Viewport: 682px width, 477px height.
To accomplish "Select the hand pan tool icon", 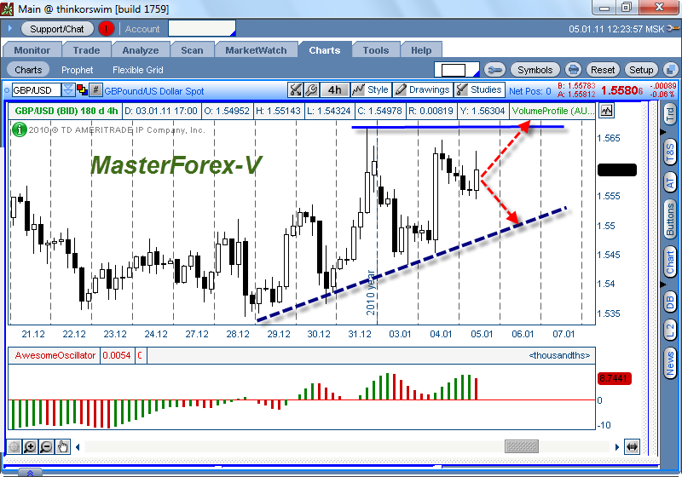I will (62, 446).
